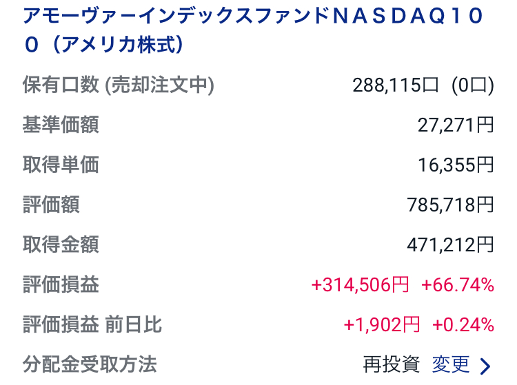Click the 再投資 reinvestment setting text

click(x=391, y=364)
